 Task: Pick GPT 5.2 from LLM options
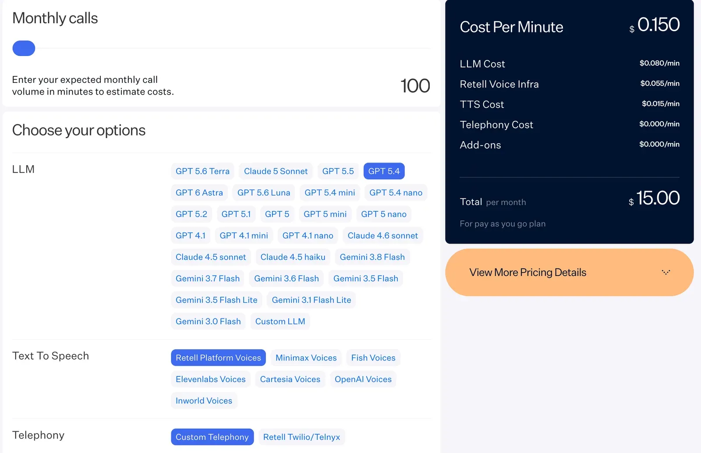tap(191, 214)
